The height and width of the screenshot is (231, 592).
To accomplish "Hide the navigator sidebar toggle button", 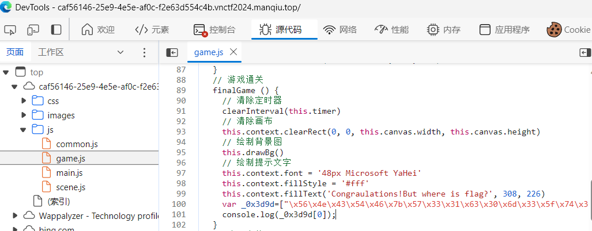I will (x=172, y=52).
